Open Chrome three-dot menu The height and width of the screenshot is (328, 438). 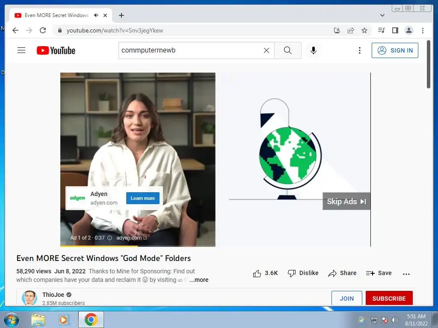coord(423,30)
